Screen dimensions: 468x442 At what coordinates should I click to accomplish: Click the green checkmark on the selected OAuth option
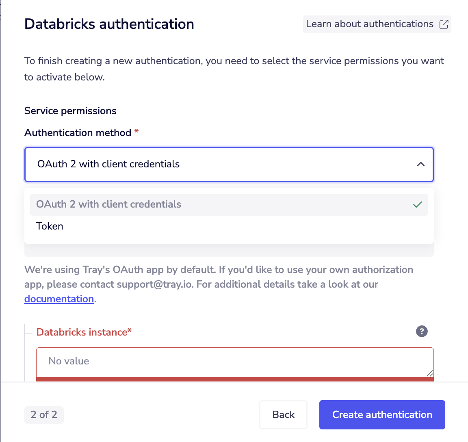[x=417, y=204]
